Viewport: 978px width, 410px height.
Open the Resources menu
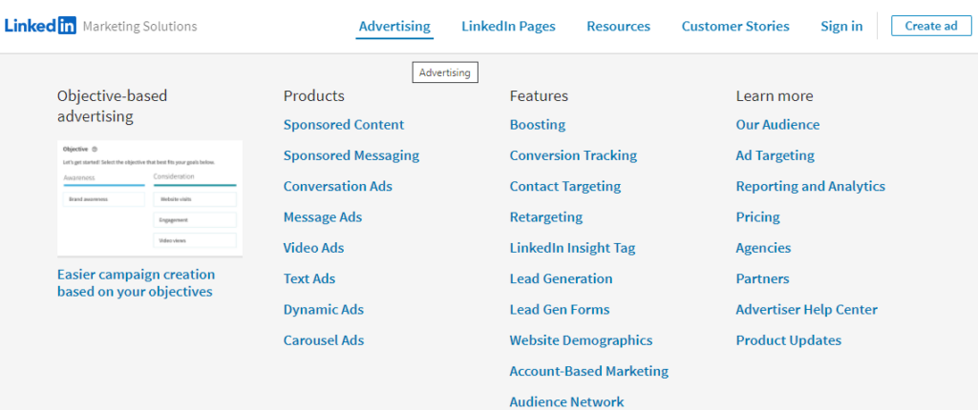point(619,26)
